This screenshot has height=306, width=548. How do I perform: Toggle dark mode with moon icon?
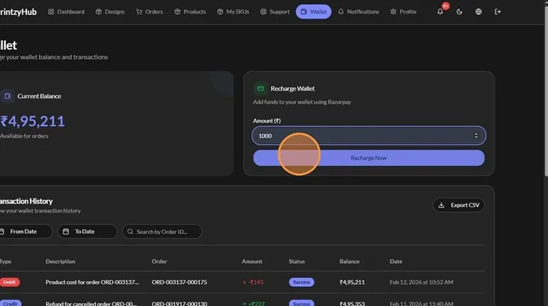[x=459, y=11]
